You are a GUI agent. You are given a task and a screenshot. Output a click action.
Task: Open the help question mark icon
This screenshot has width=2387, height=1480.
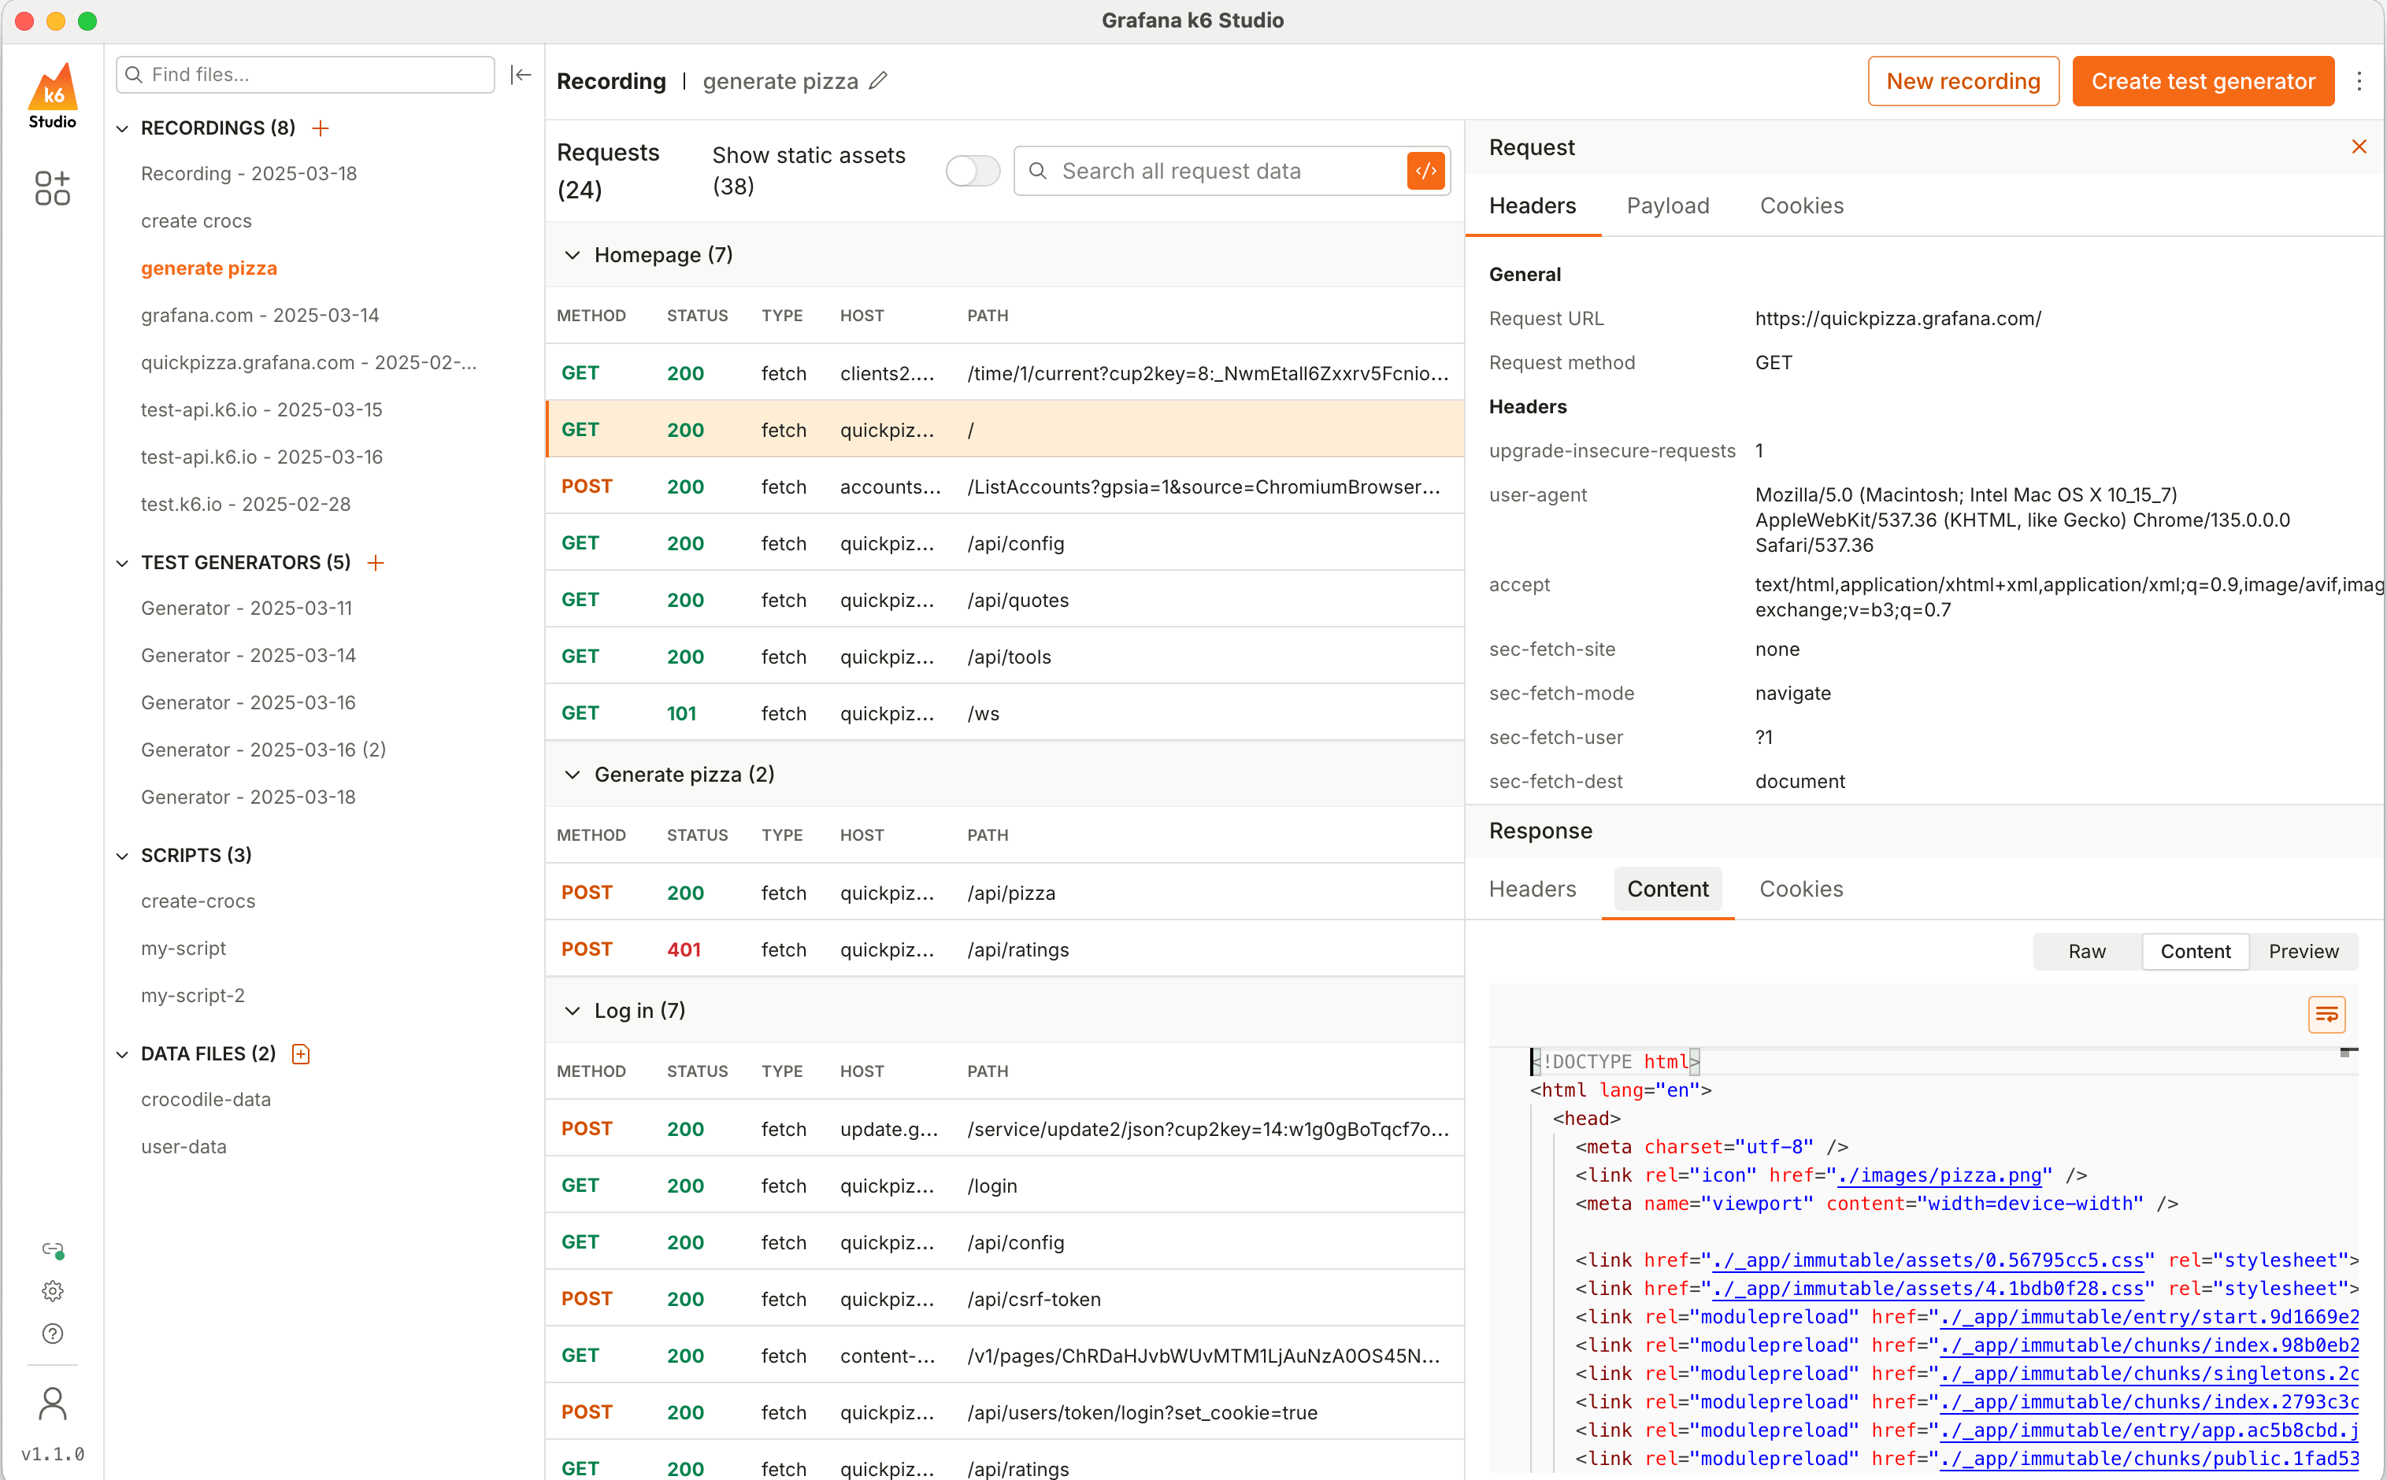pos(53,1334)
